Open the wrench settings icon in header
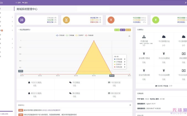The height and width of the screenshot is (116, 187). click(x=185, y=2)
